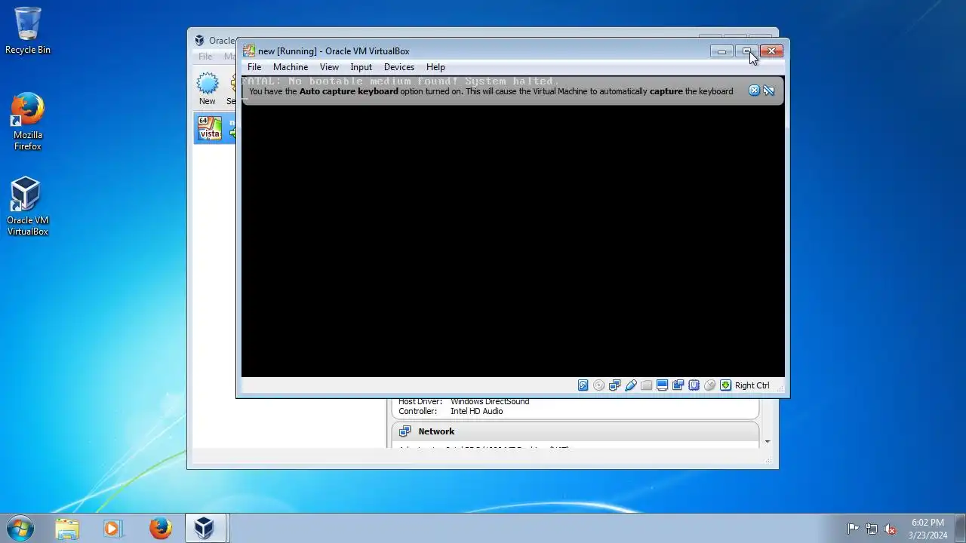Click the Network section icon in Manager
Image resolution: width=966 pixels, height=543 pixels.
pos(405,431)
